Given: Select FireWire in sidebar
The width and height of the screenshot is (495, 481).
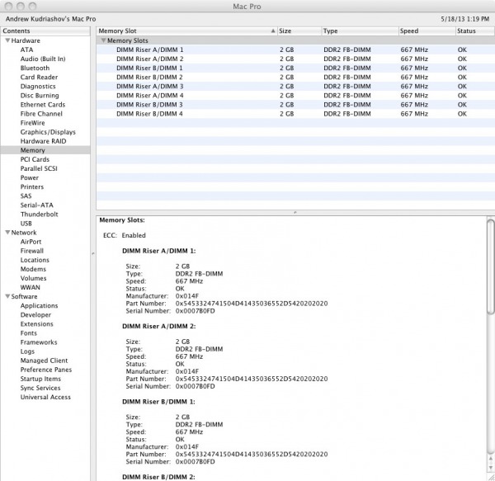Looking at the screenshot, I should point(32,123).
